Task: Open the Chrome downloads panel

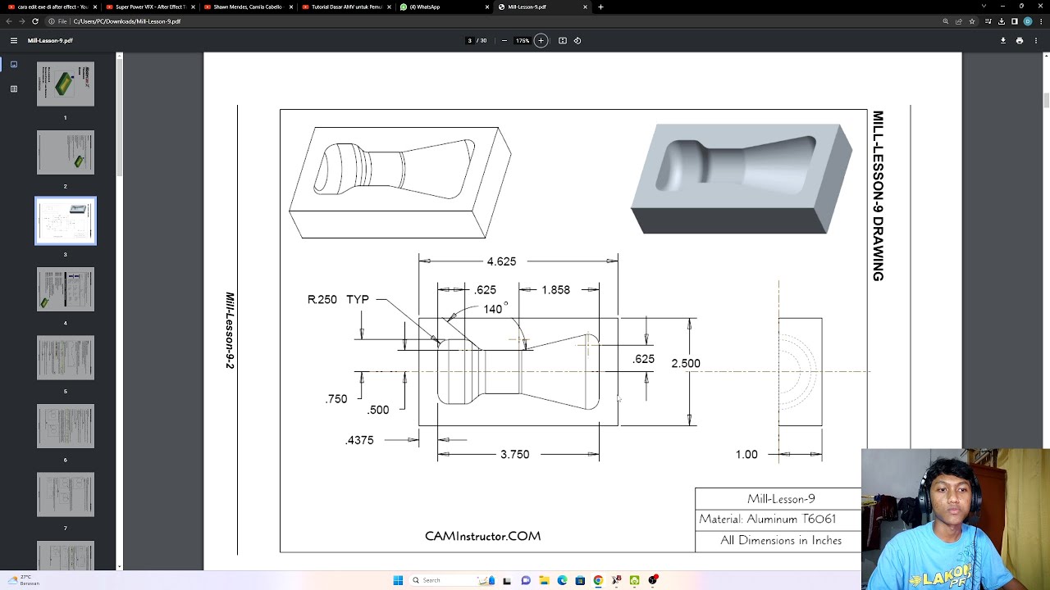Action: click(x=1002, y=21)
